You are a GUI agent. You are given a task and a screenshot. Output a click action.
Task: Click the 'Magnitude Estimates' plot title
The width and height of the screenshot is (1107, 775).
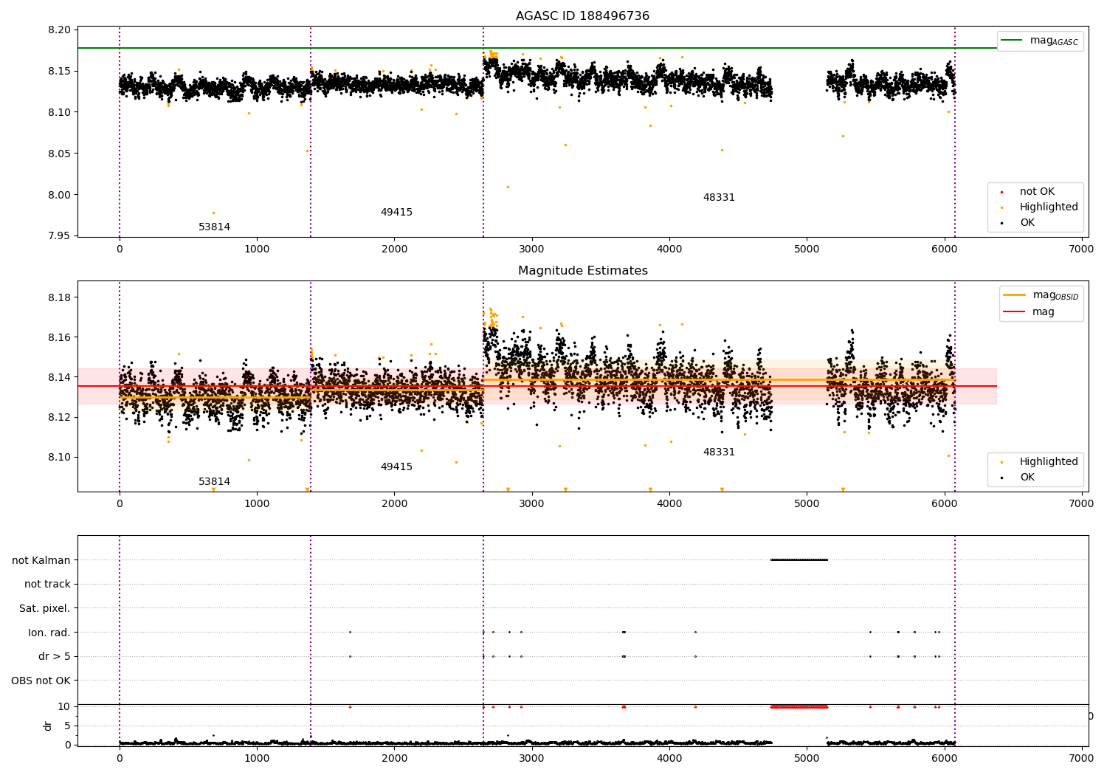tap(582, 271)
